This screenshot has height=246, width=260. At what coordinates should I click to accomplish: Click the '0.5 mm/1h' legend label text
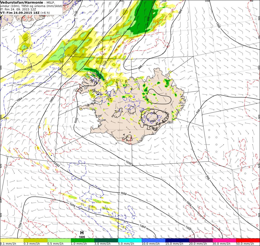55,244
